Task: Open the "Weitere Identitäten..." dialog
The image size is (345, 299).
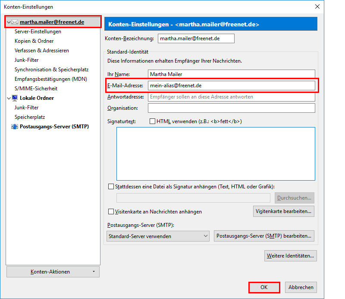Action: 290,256
